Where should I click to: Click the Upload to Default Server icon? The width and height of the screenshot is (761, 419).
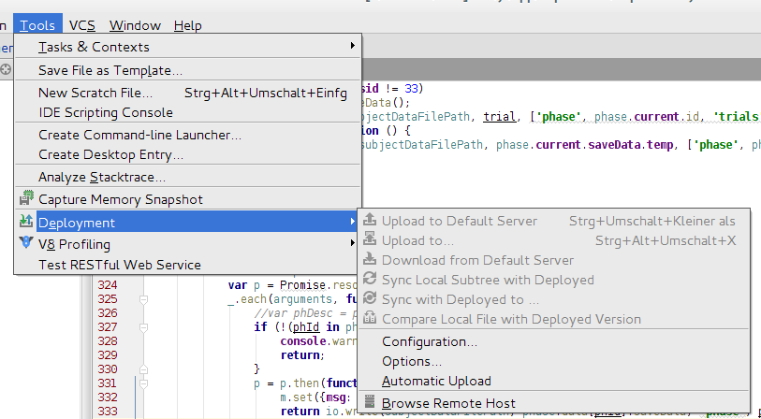pyautogui.click(x=371, y=221)
